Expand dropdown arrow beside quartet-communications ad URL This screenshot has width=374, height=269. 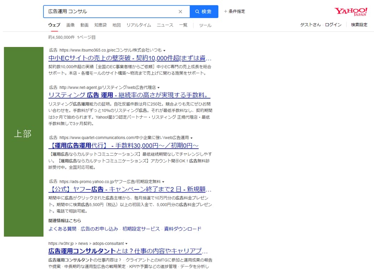click(x=191, y=138)
